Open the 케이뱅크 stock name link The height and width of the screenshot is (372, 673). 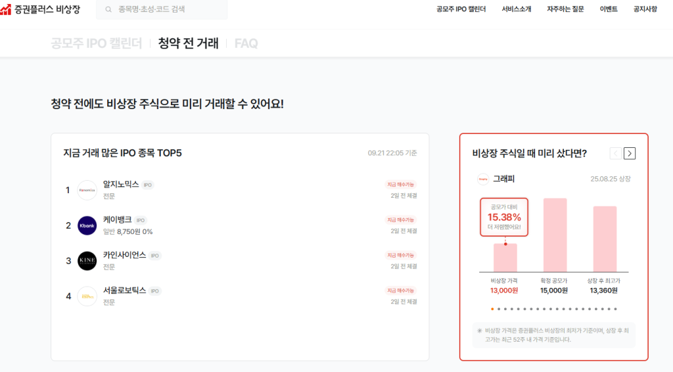tap(117, 220)
